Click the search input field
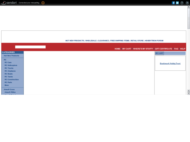This screenshot has width=190, height=142. pyautogui.click(x=30, y=47)
